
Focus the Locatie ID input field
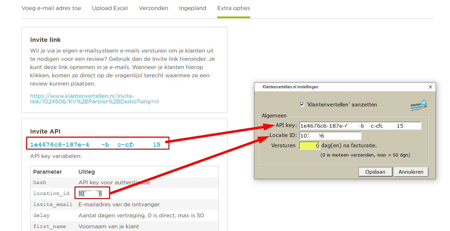330,136
